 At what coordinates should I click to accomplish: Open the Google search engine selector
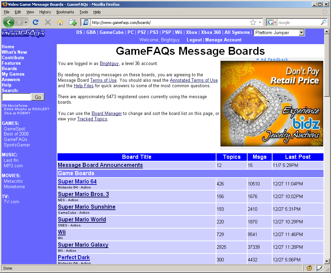pos(272,22)
